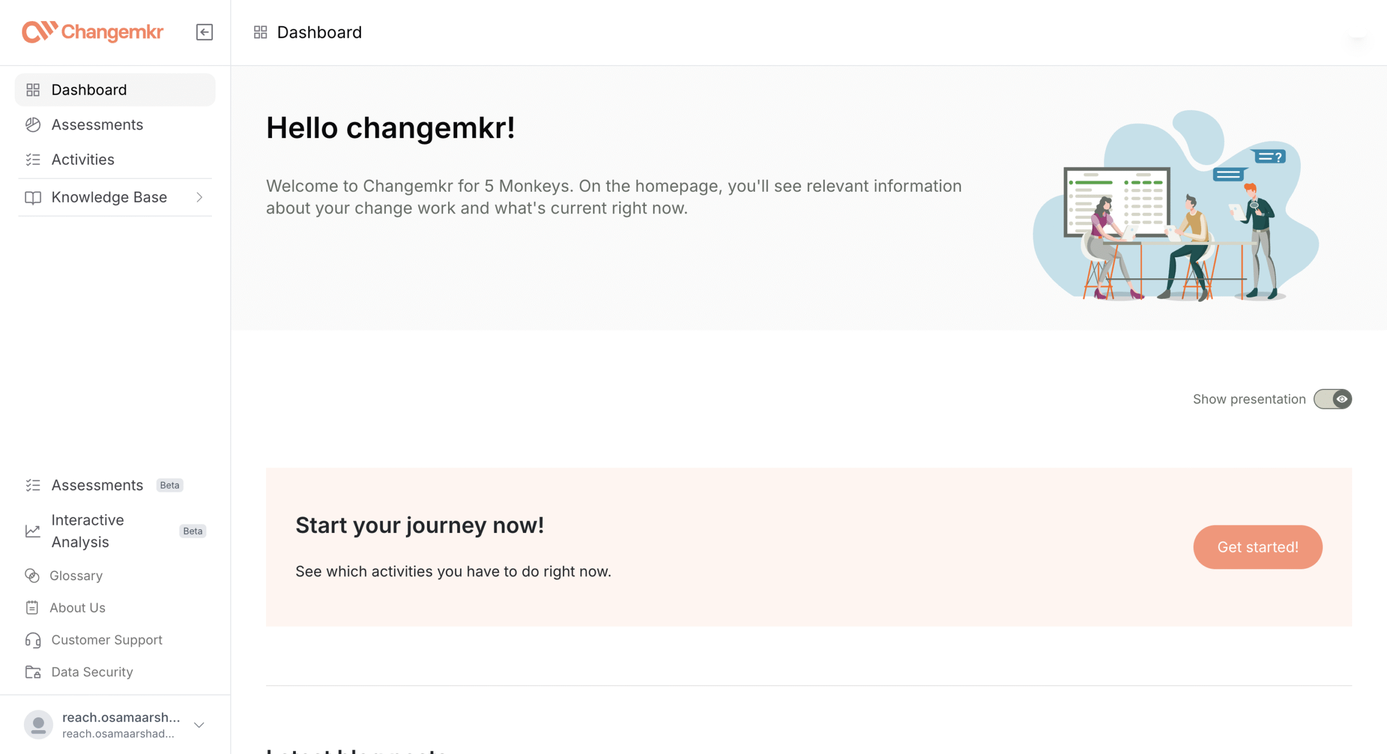
Task: Open Activities from the sidebar
Action: pyautogui.click(x=82, y=159)
